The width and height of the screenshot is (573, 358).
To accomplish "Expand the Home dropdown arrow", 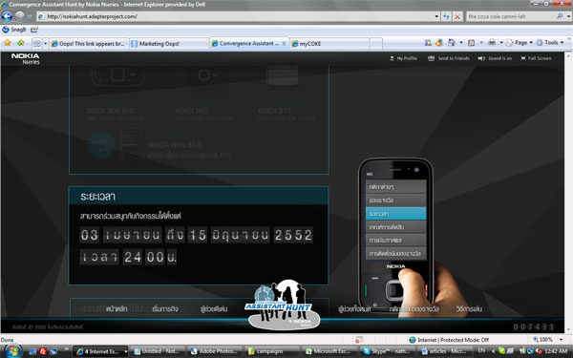I will click(461, 43).
